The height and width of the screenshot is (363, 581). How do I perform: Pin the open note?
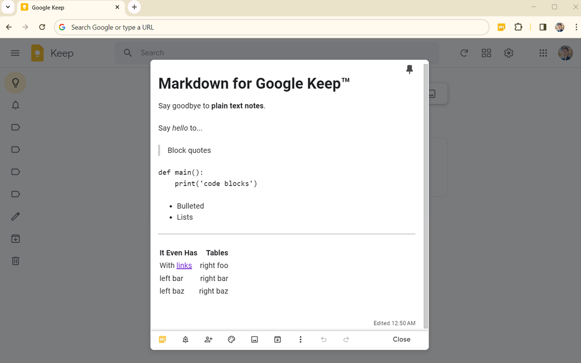pos(409,69)
